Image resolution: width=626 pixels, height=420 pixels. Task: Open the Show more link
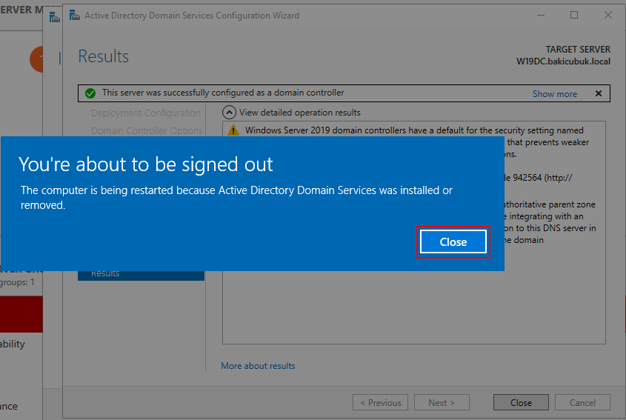tap(555, 94)
